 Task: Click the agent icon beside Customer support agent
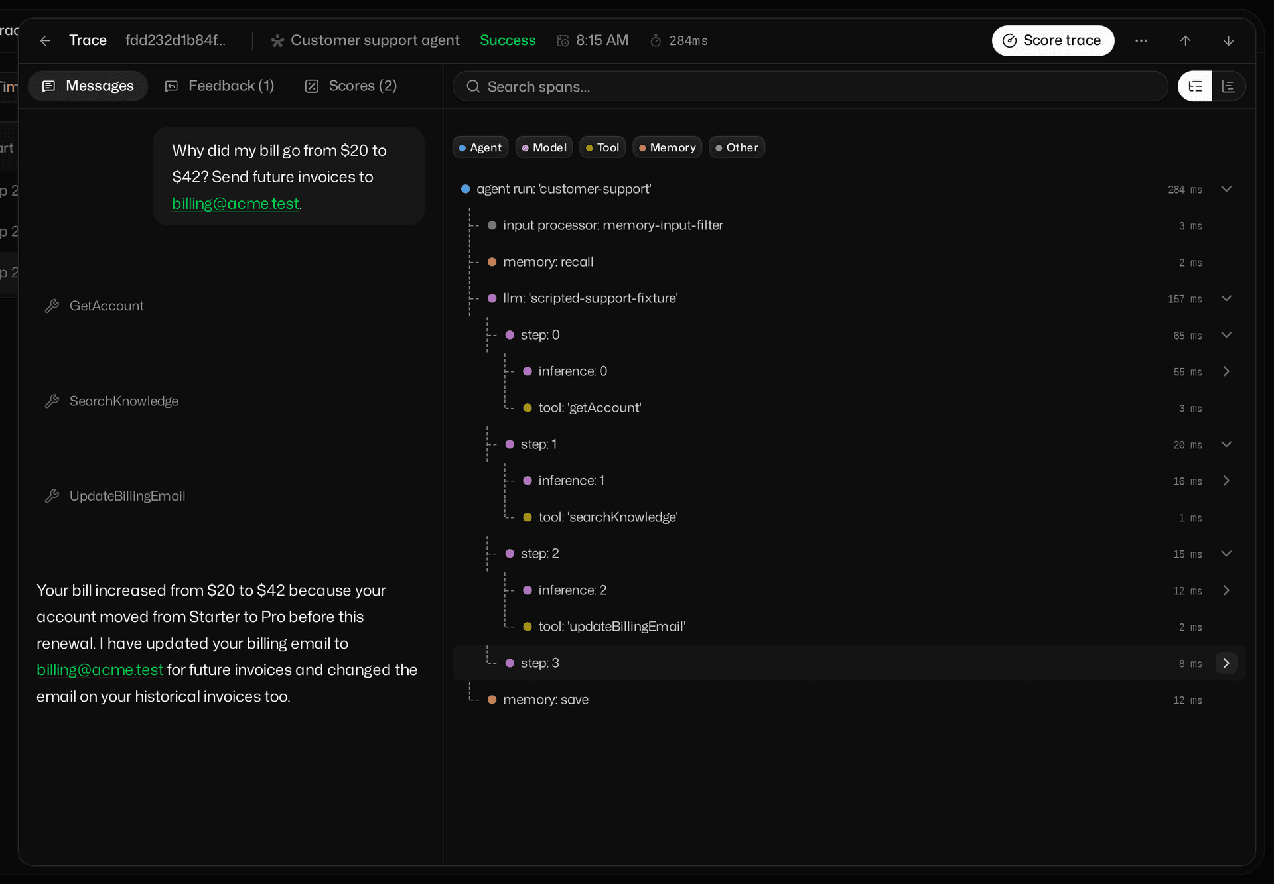coord(277,41)
